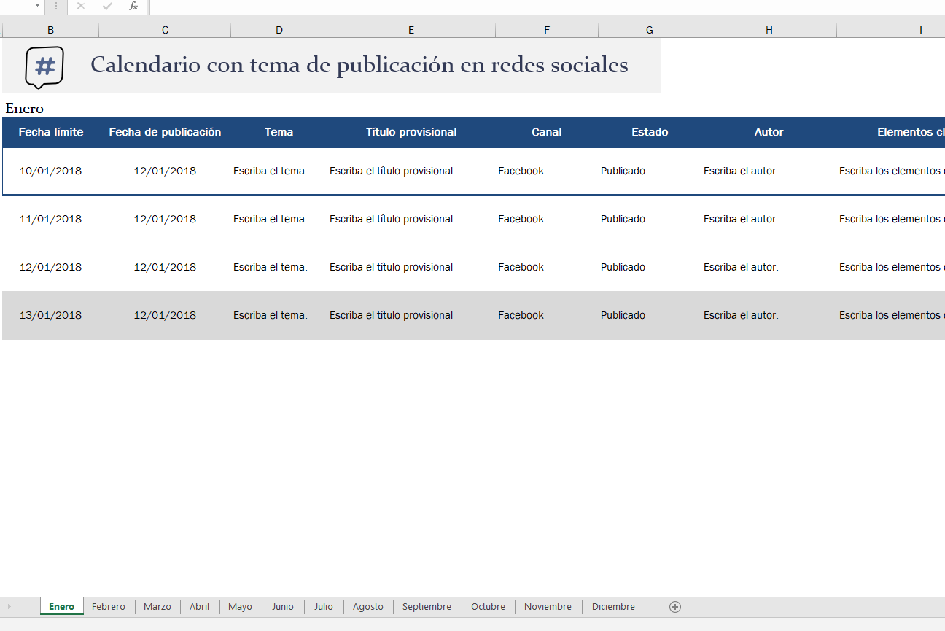Click the hashtag speech-bubble logo
945x631 pixels.
coord(44,67)
